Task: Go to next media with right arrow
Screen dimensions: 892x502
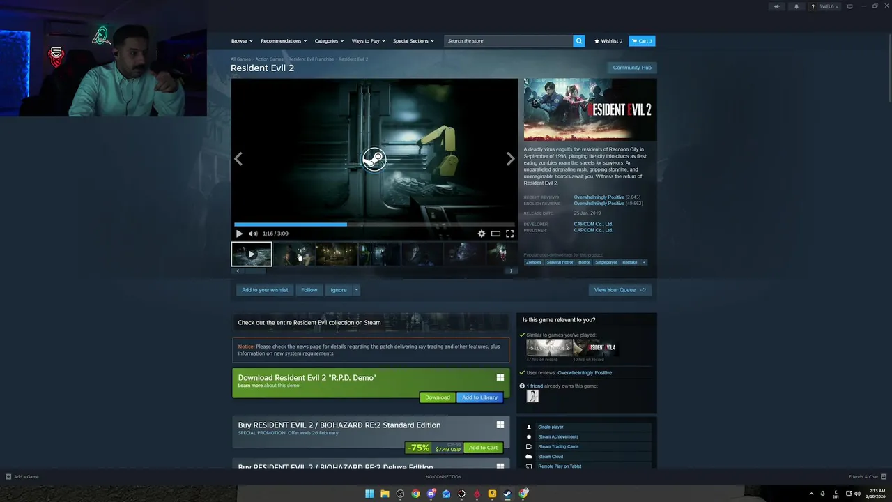Action: (510, 159)
